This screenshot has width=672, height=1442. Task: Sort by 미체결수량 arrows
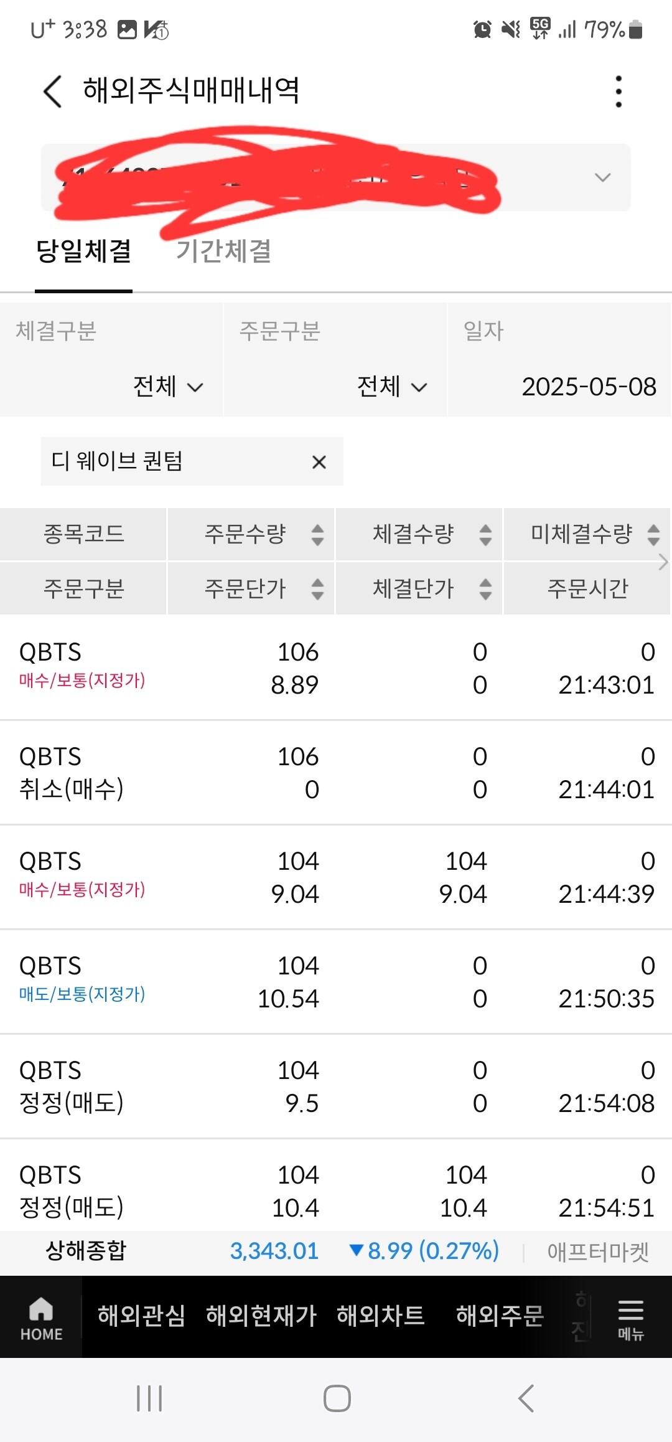653,534
